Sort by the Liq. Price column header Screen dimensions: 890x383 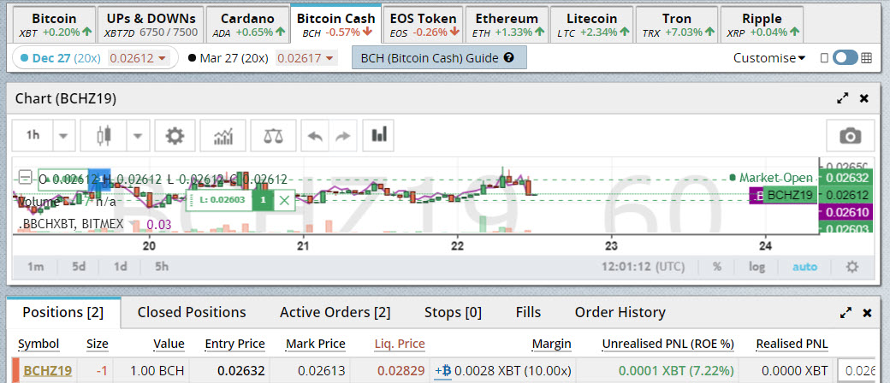[x=400, y=344]
